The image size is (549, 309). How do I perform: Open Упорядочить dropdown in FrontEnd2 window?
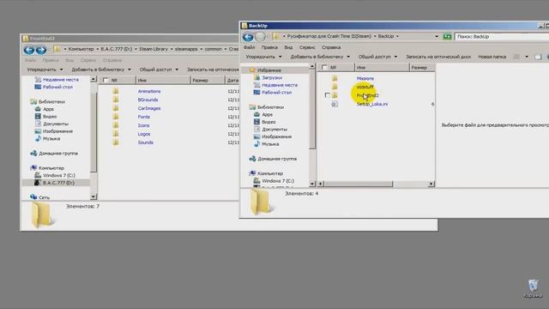click(x=45, y=70)
